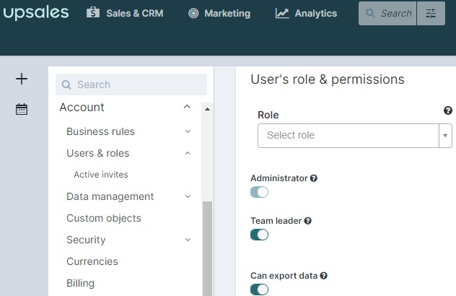456x296 pixels.
Task: Expand Security chevron
Action: pyautogui.click(x=188, y=240)
